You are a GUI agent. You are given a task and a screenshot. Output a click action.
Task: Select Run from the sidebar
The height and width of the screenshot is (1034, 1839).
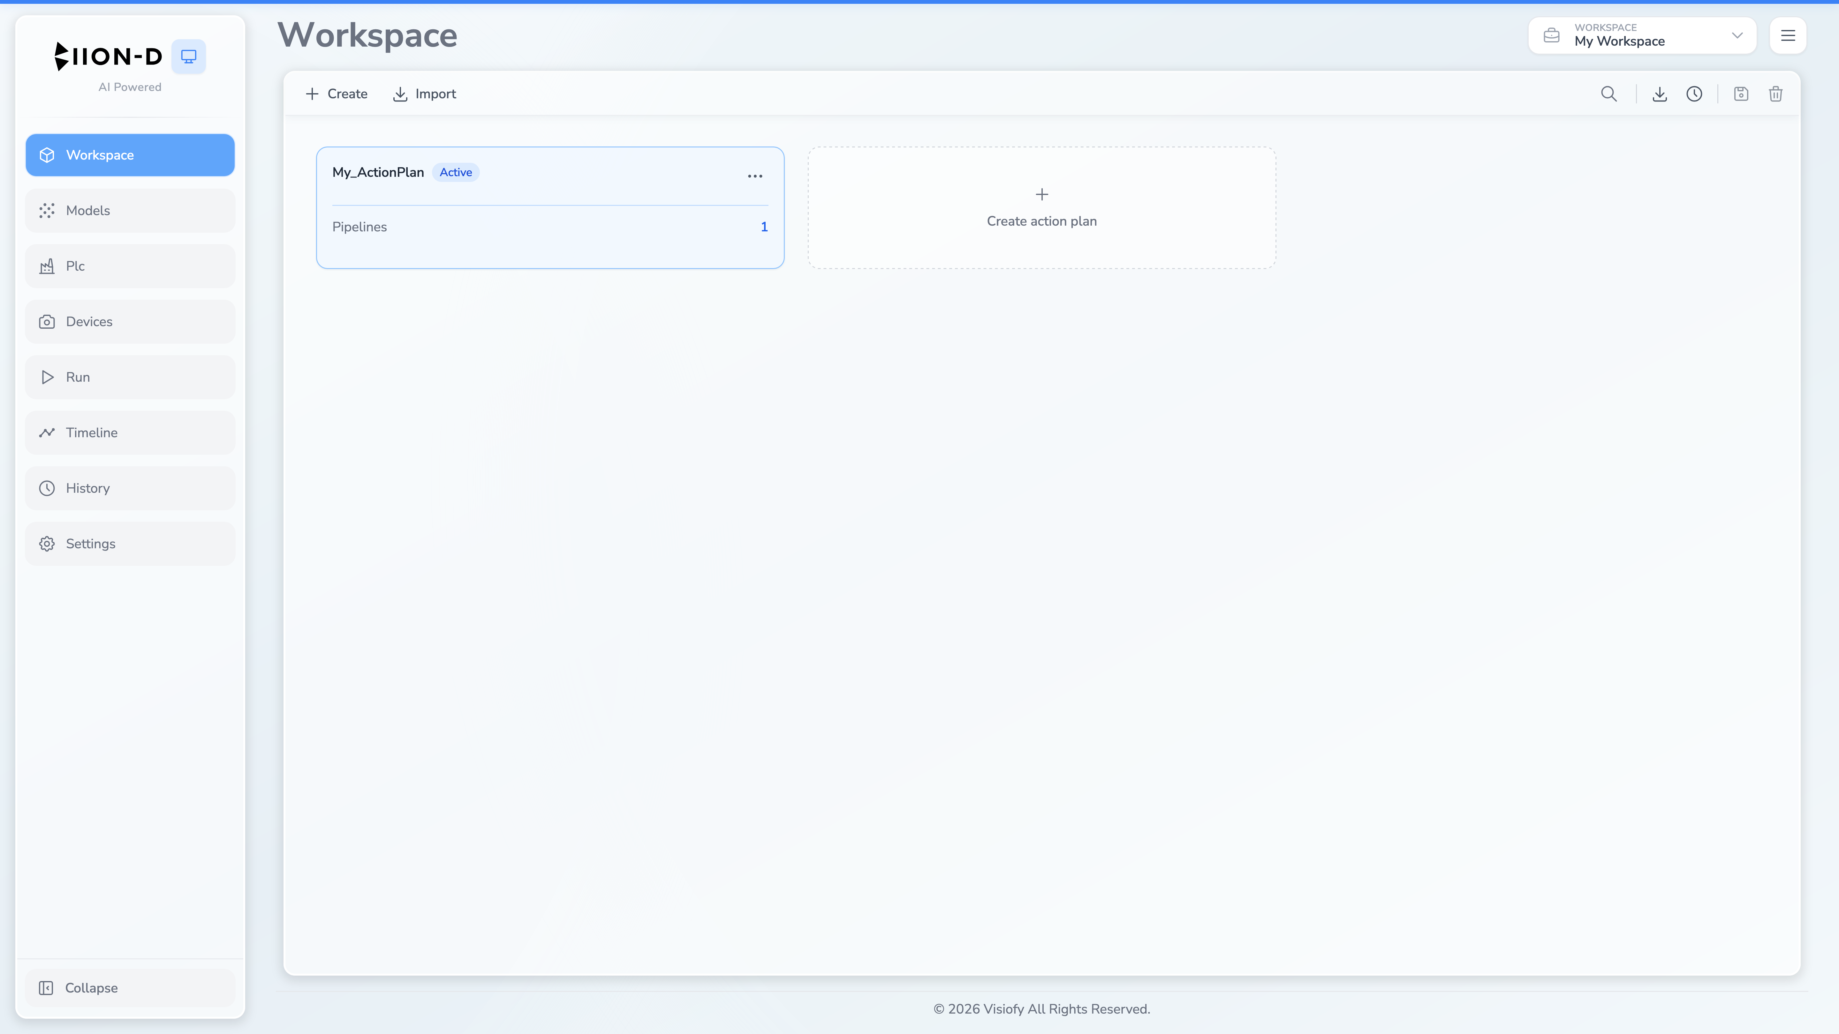(130, 378)
